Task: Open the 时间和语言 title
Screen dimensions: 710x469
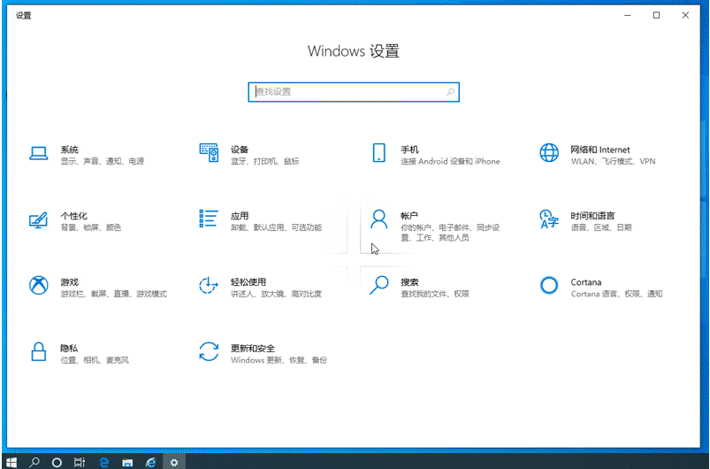Action: (x=592, y=216)
